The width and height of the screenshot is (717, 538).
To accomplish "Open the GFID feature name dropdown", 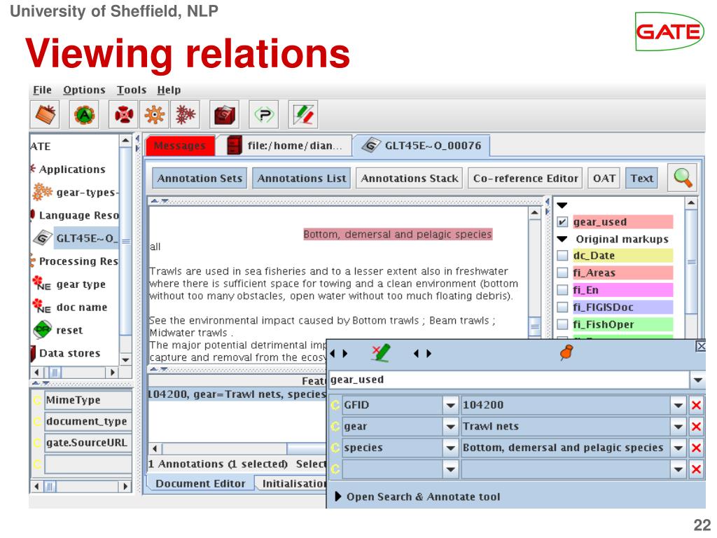I will pos(450,405).
